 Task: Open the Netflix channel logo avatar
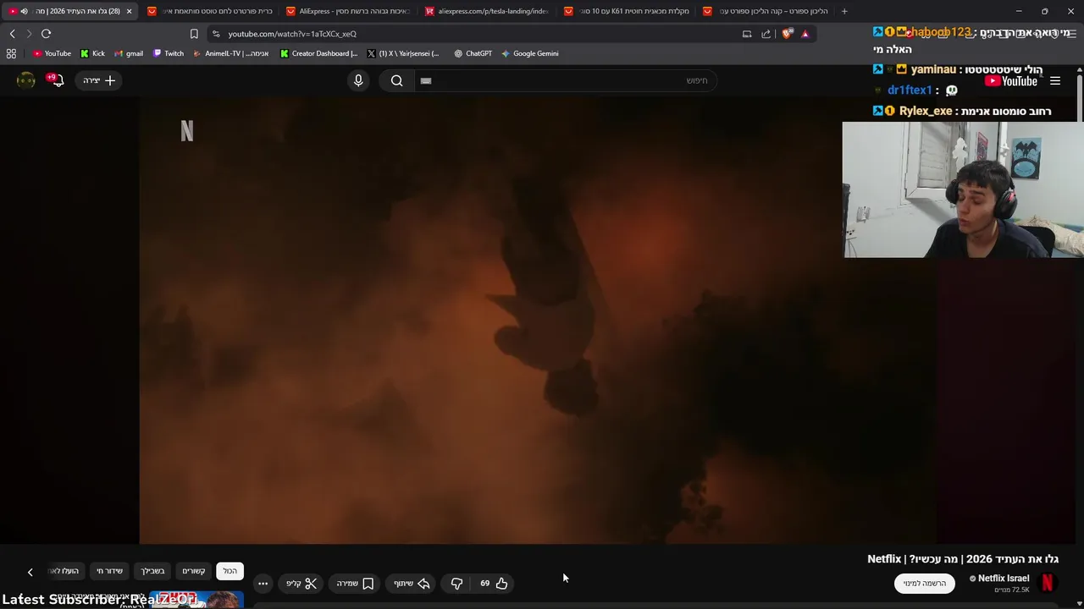(x=1048, y=583)
